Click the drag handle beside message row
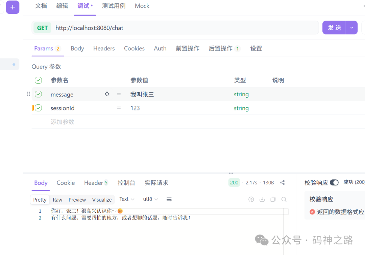Viewport: 365px width, 255px height. coord(28,94)
